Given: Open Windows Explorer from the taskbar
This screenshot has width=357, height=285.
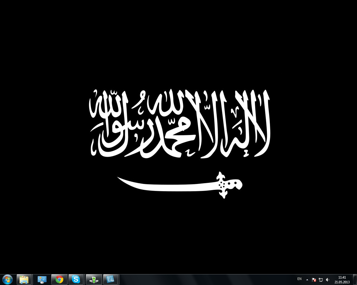Looking at the screenshot, I should click(24, 279).
